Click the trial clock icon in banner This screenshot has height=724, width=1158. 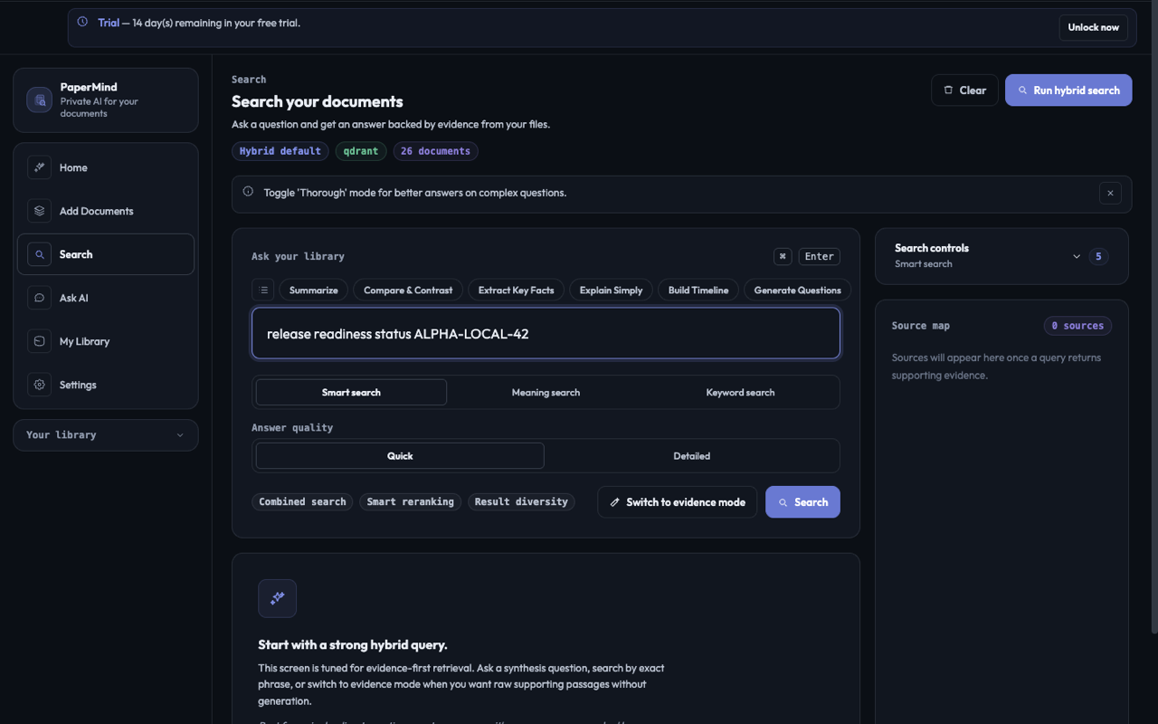tap(82, 23)
